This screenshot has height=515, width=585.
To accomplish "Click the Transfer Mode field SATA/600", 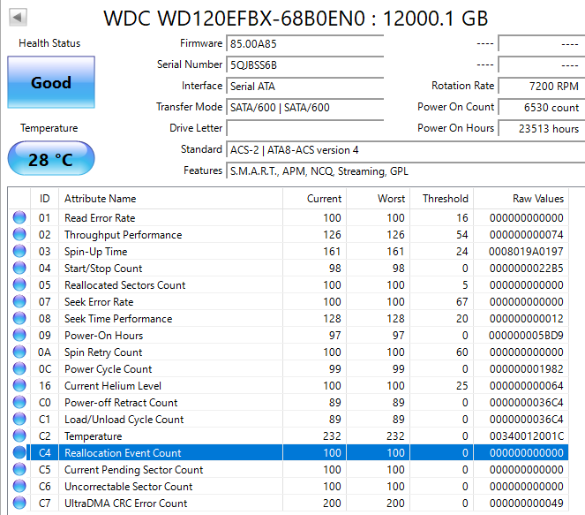I will (304, 108).
